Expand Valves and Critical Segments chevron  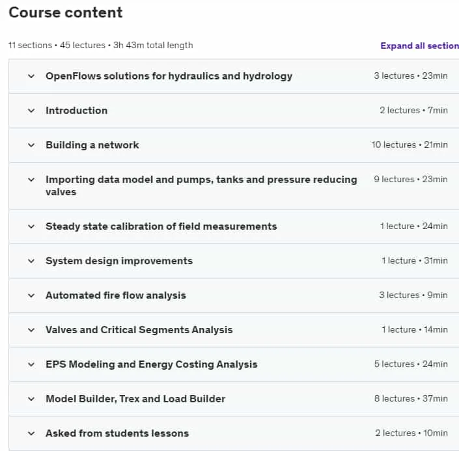31,330
